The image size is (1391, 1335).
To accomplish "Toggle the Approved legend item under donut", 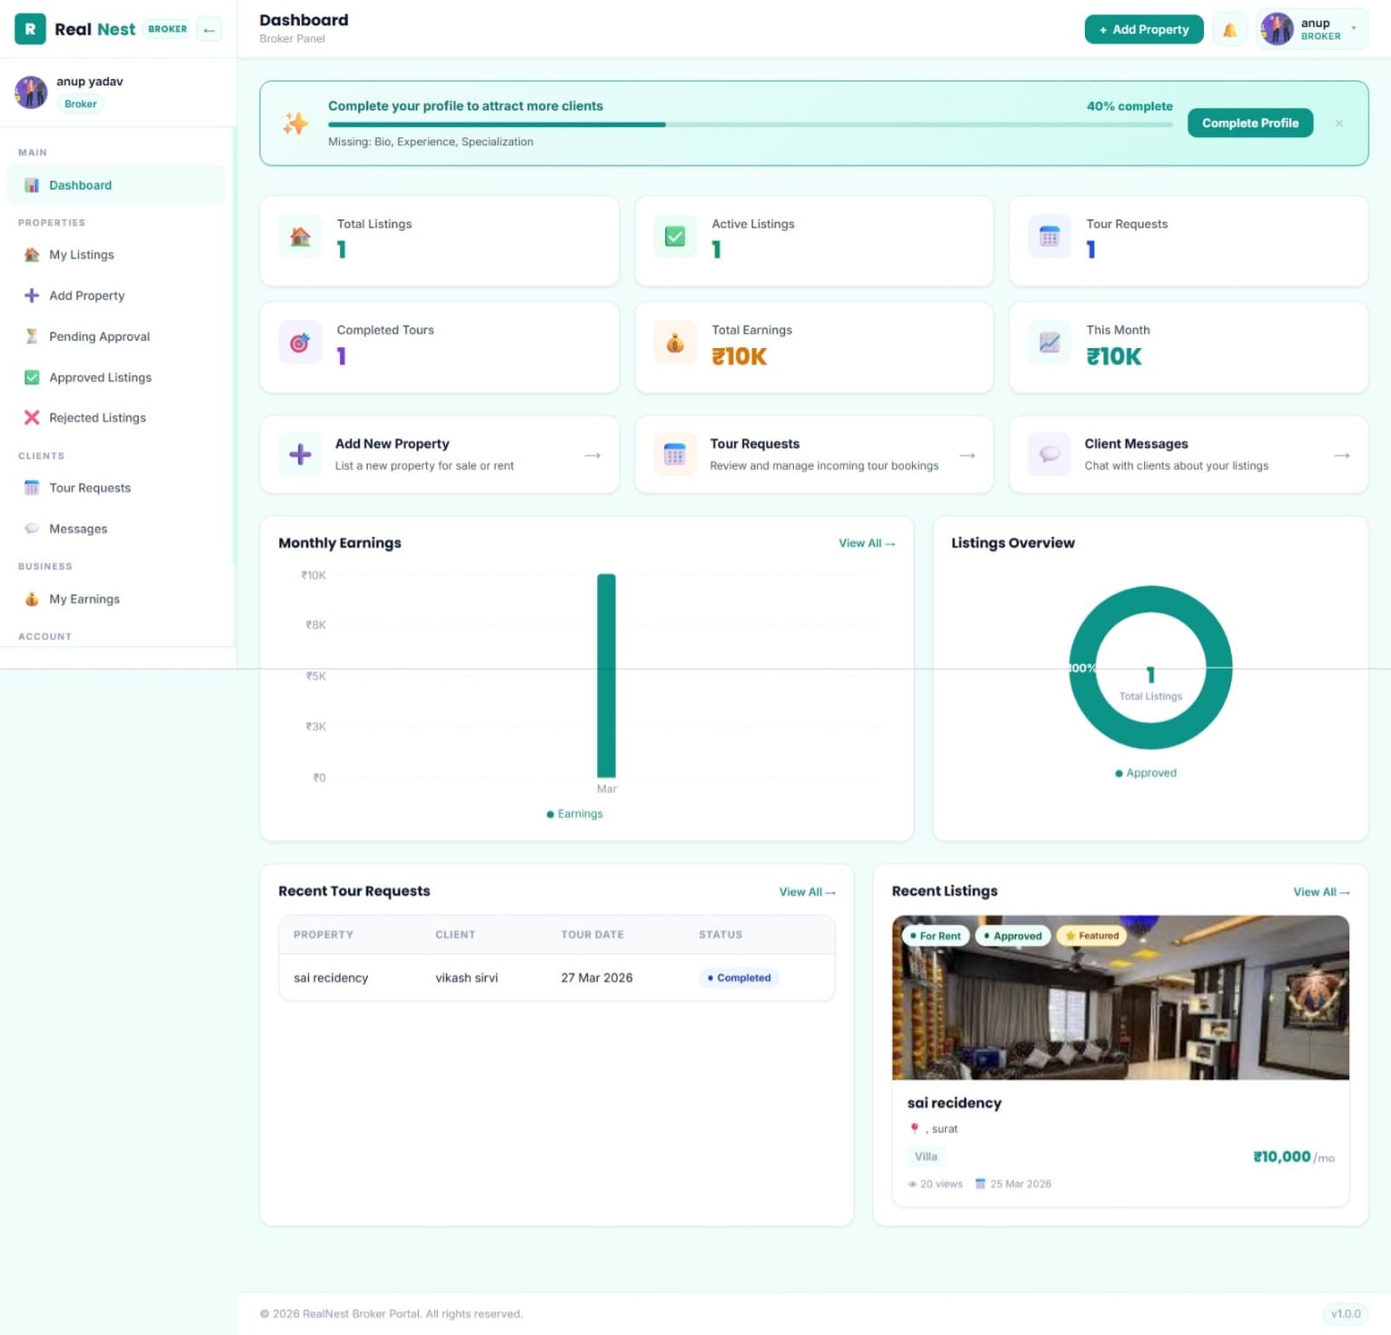I will [1146, 773].
